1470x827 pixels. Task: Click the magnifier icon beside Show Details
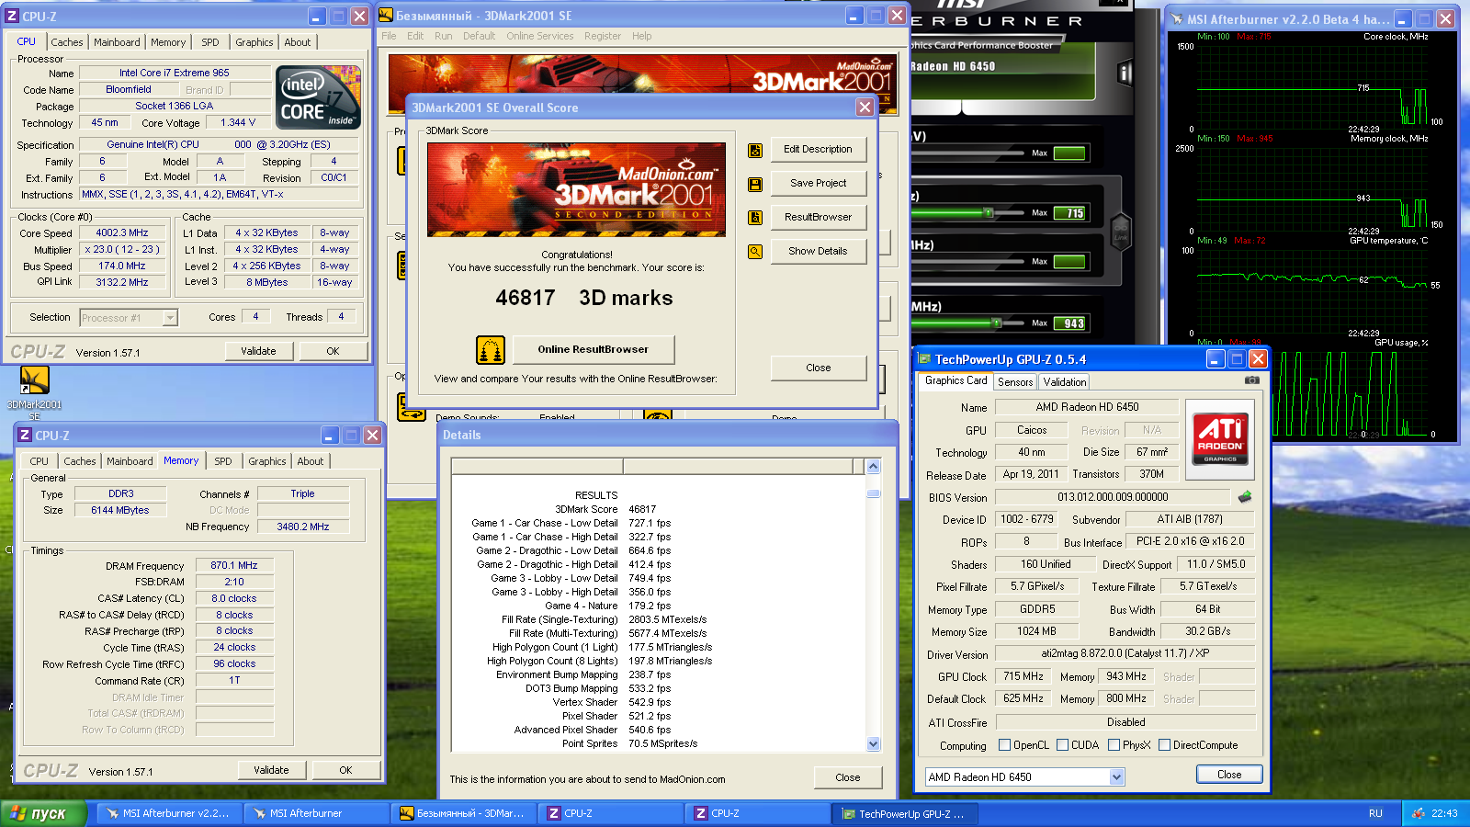[755, 252]
